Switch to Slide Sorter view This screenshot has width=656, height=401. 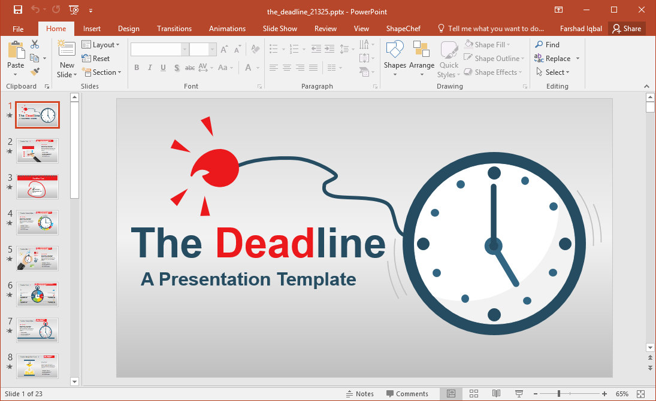click(x=474, y=394)
